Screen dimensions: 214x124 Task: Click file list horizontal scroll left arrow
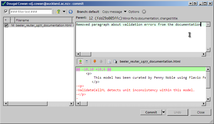[6, 104]
